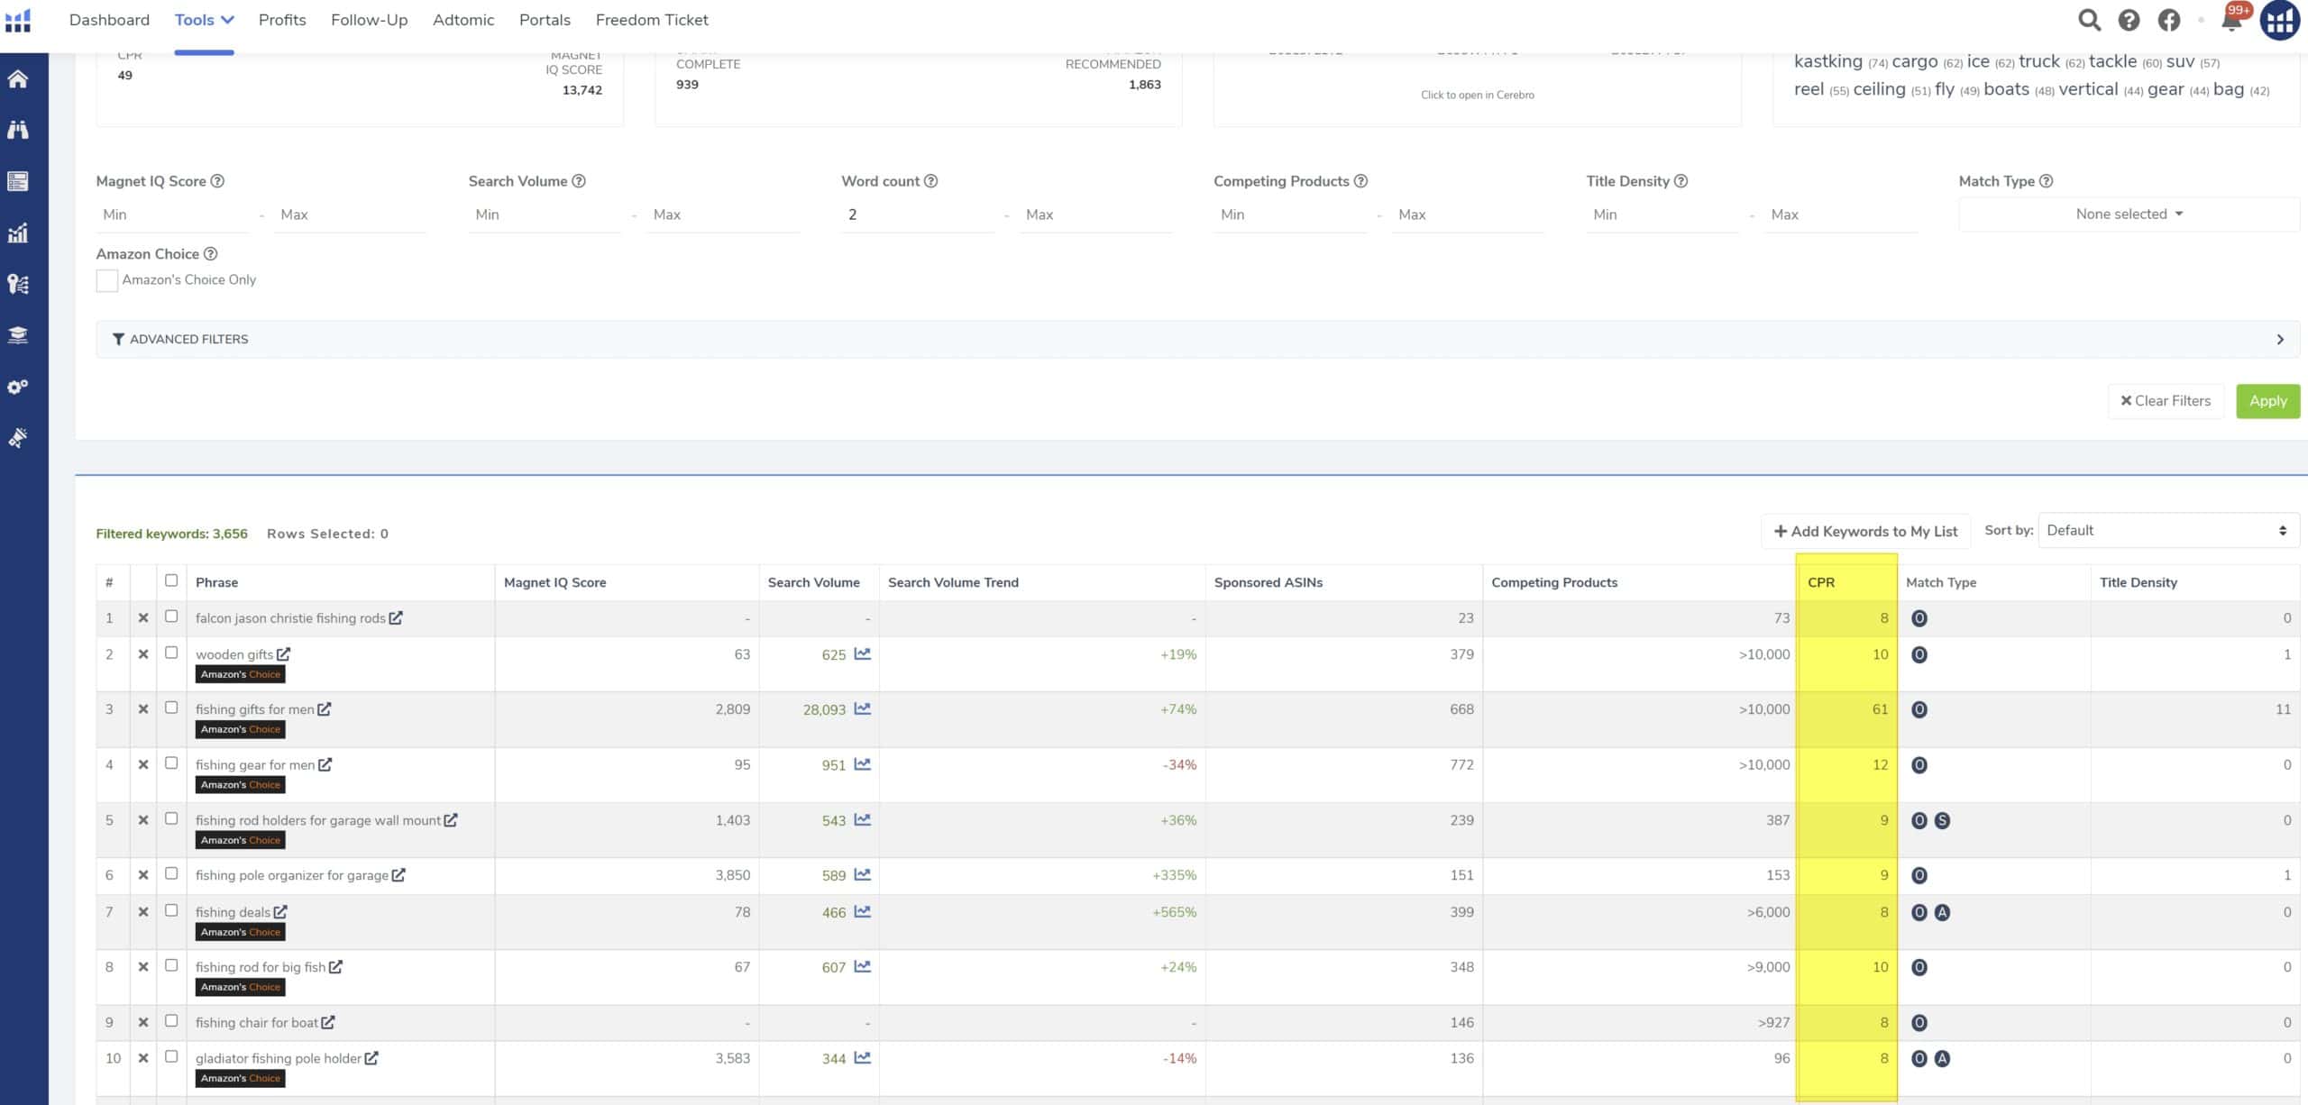Focus the Word count min field

click(918, 215)
